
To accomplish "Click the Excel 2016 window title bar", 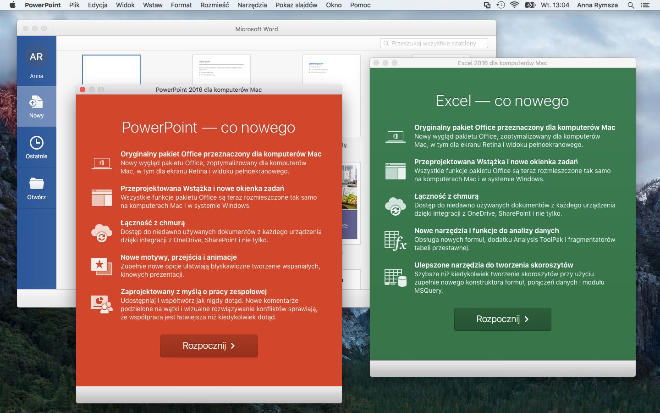I will pyautogui.click(x=502, y=63).
